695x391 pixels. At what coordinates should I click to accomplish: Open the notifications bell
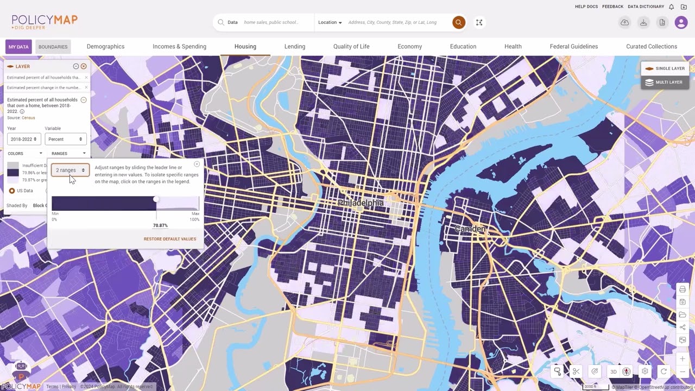coord(671,7)
